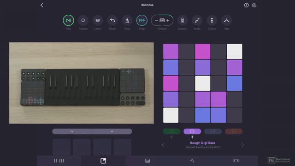The width and height of the screenshot is (295, 166).
Task: Select the blue-gray instrument track button
Action: click(x=213, y=131)
